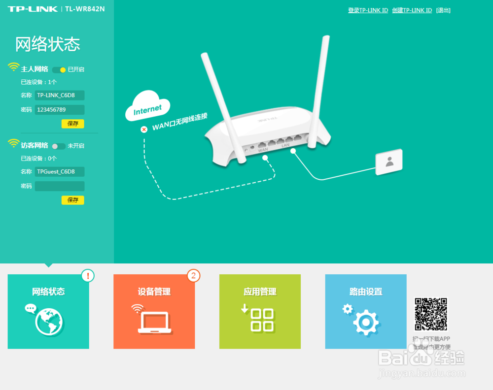
Task: Click the 网络状态 heading
Action: pyautogui.click(x=48, y=44)
